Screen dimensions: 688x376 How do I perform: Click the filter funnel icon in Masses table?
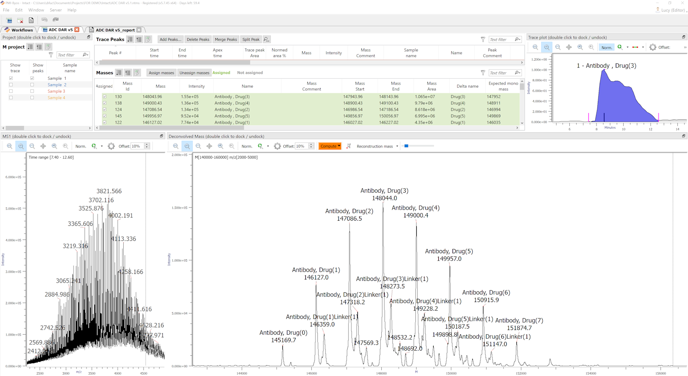tap(483, 73)
